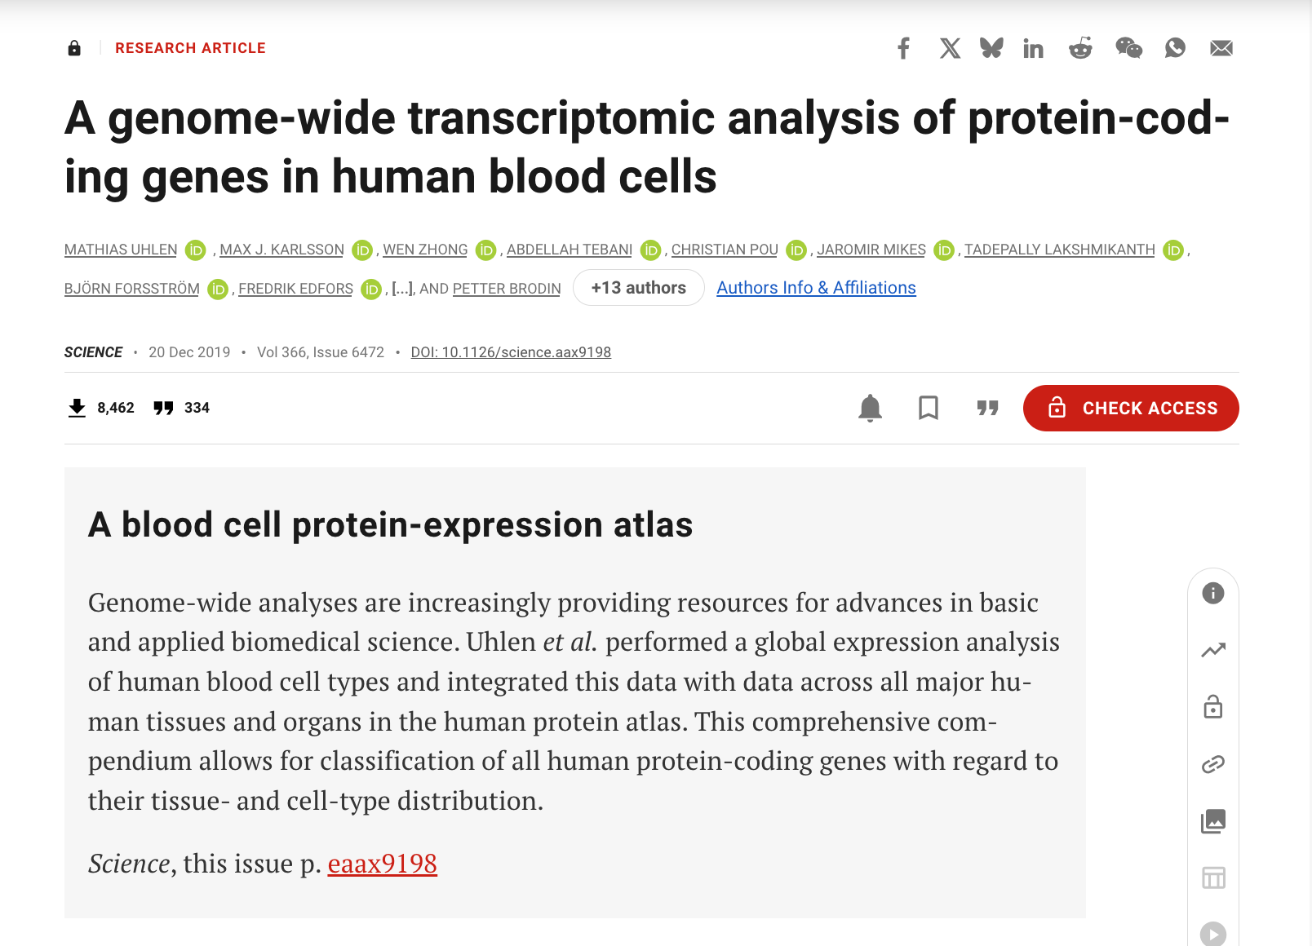The image size is (1312, 946).
Task: Share article on Bluesky
Action: click(x=991, y=48)
